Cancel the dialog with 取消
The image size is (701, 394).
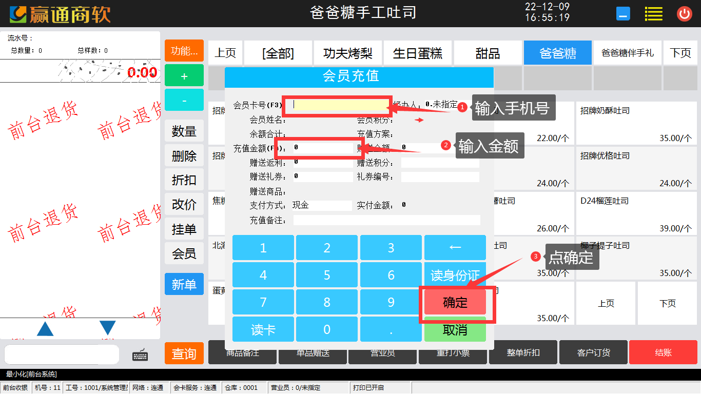click(455, 329)
